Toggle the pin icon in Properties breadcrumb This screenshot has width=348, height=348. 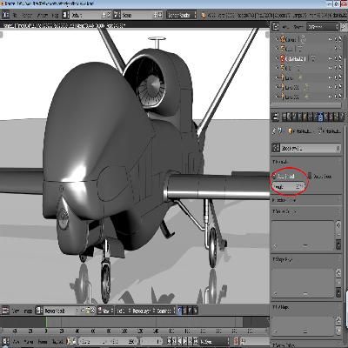pyautogui.click(x=274, y=131)
